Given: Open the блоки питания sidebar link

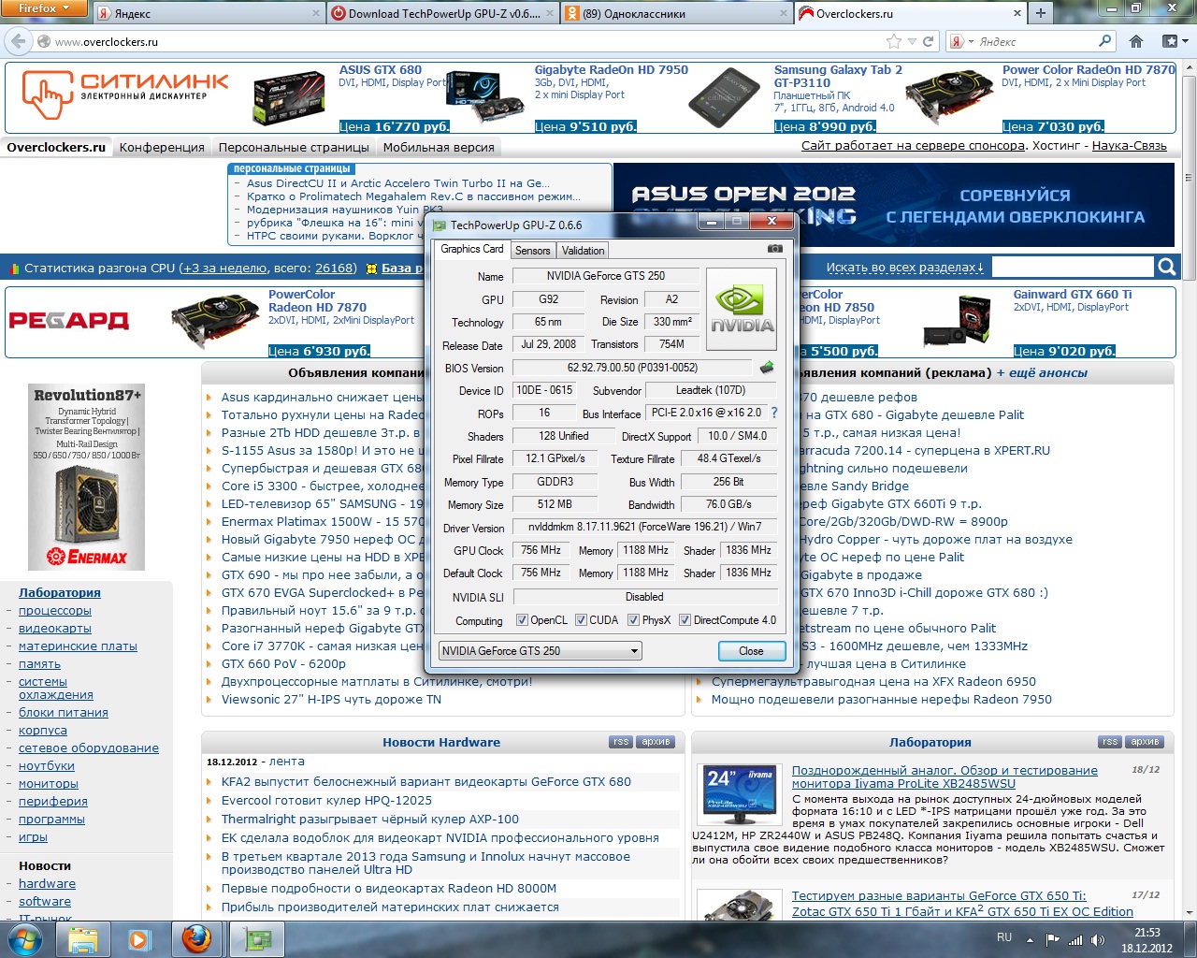Looking at the screenshot, I should [64, 712].
